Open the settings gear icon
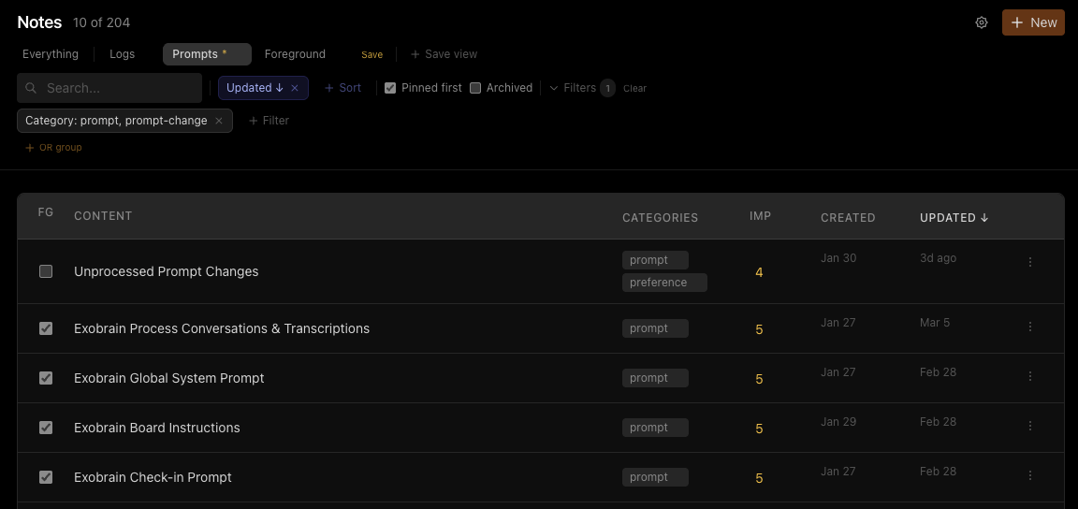This screenshot has height=509, width=1078. click(982, 22)
